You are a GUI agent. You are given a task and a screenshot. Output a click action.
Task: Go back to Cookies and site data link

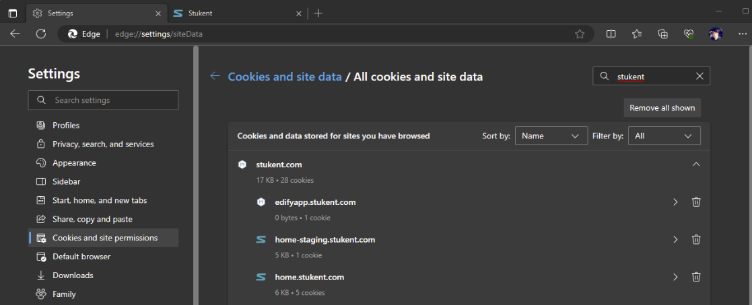tap(285, 77)
